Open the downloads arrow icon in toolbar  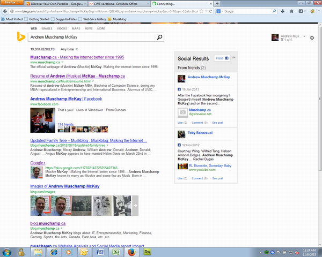(283, 11)
